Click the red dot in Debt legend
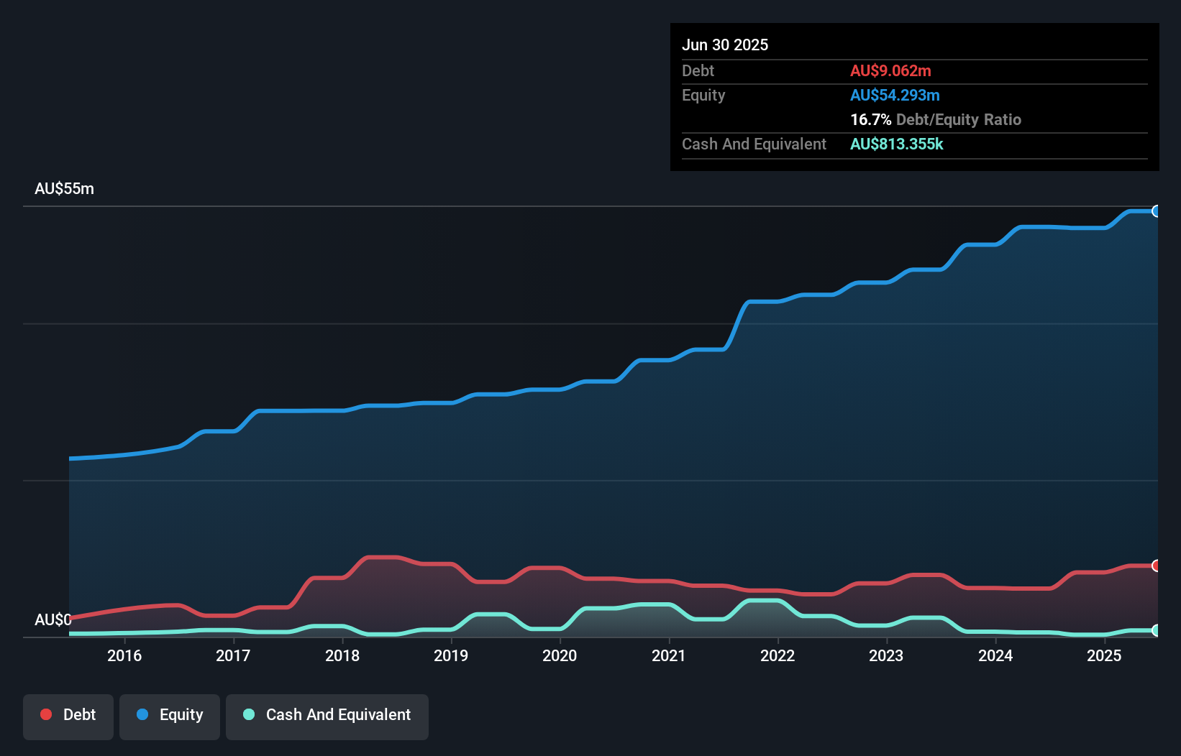This screenshot has height=756, width=1181. point(46,714)
